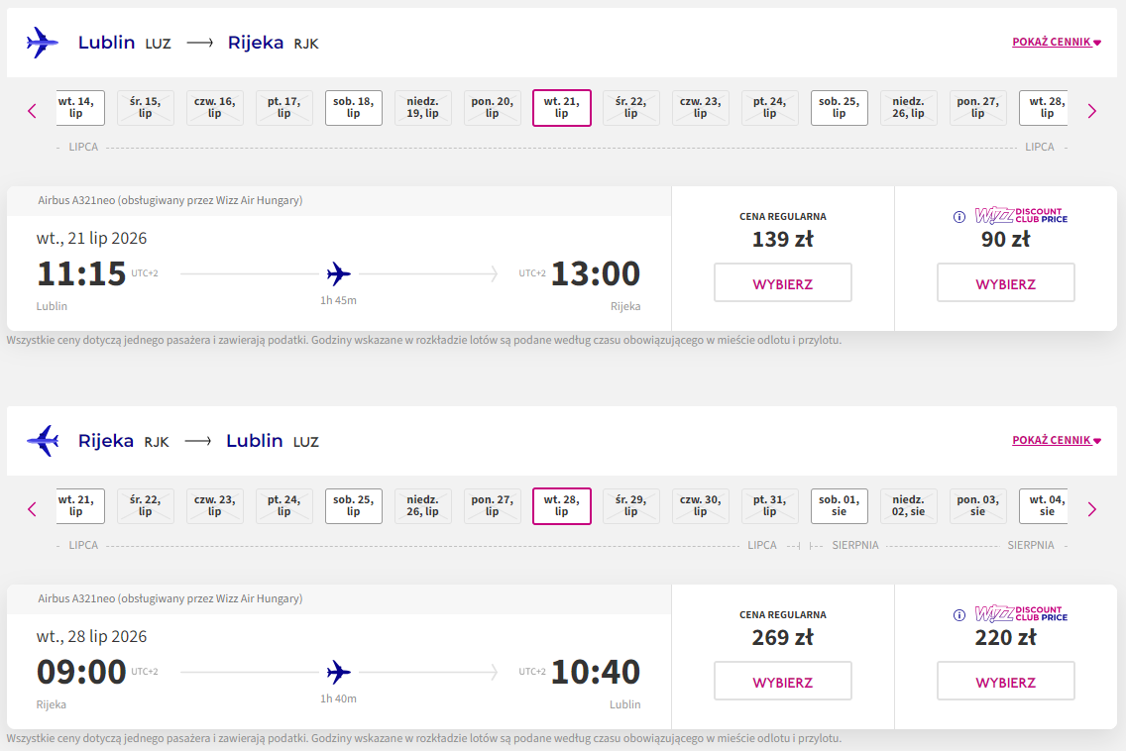Screen dimensions: 1126x751
Task: Show earlier return dates with left arrow
Action: point(32,509)
